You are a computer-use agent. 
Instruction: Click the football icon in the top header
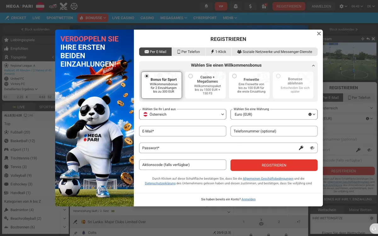tap(74, 6)
